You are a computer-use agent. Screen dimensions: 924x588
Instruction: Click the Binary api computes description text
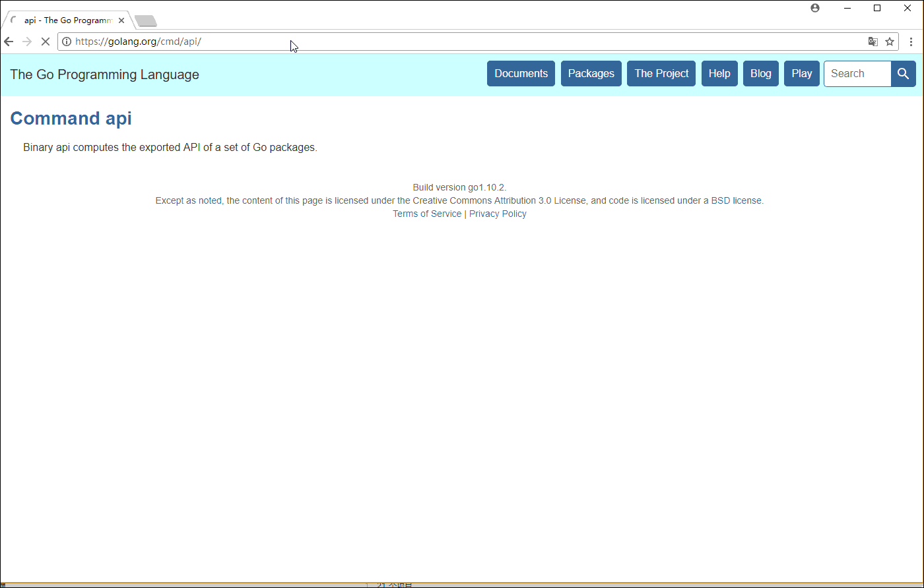[x=170, y=147]
